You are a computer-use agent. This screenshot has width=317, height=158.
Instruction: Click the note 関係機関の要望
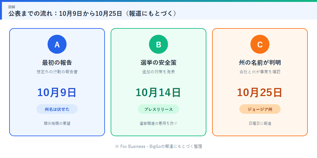pyautogui.click(x=57, y=124)
